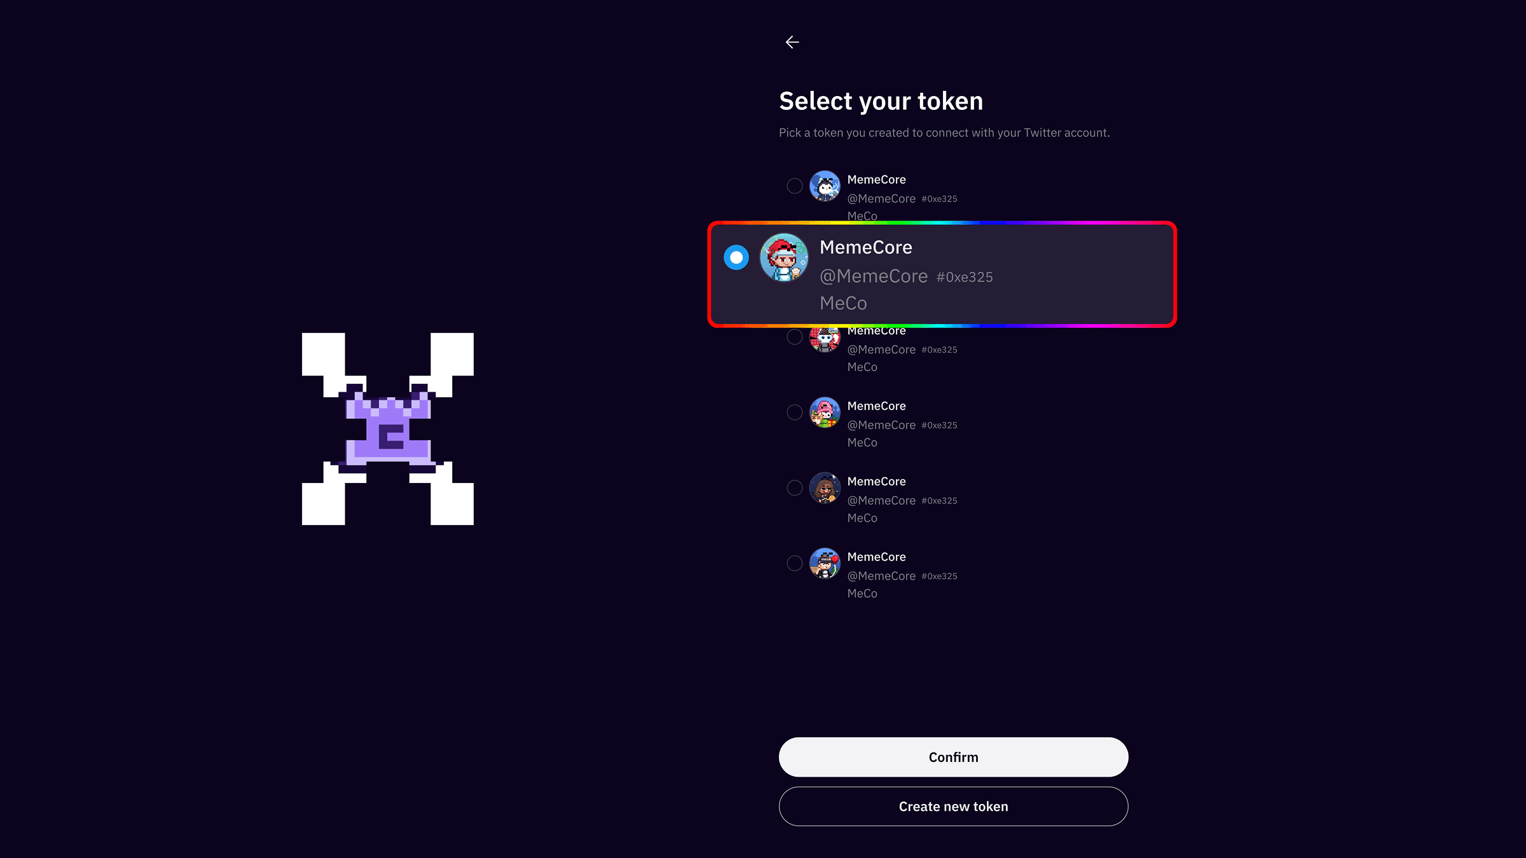Viewport: 1526px width, 858px height.
Task: Click Create new token button
Action: (953, 807)
